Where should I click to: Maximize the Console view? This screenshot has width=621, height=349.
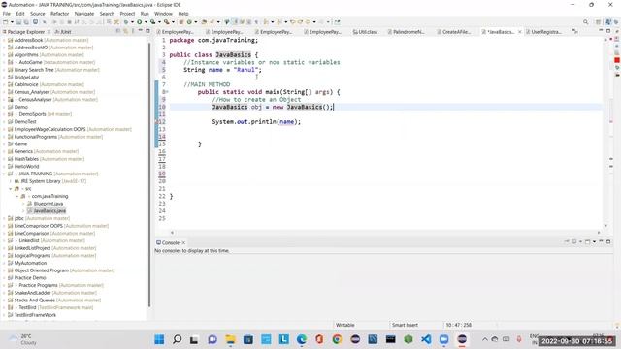click(x=608, y=241)
